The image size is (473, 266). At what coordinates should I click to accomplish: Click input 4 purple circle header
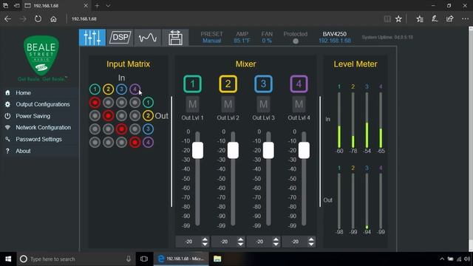click(135, 89)
